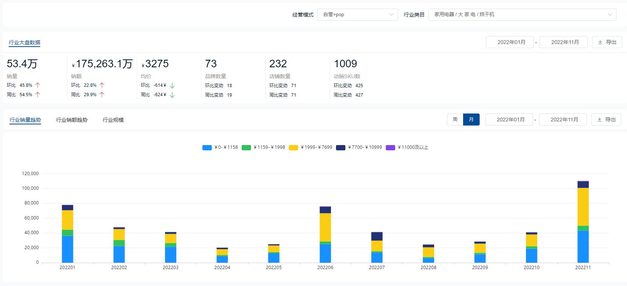Viewport: 627px width, 286px height.
Task: Click the download icon in chart 导出 button
Action: point(600,120)
